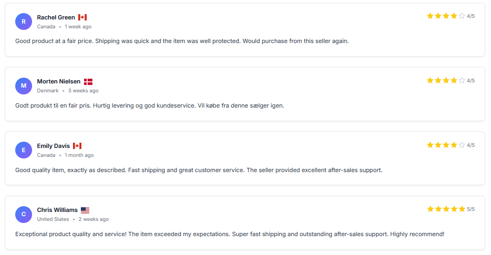Click Canada flag beside Rachel Green

82,17
